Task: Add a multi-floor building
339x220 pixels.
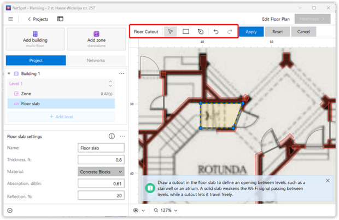Action: pyautogui.click(x=35, y=39)
